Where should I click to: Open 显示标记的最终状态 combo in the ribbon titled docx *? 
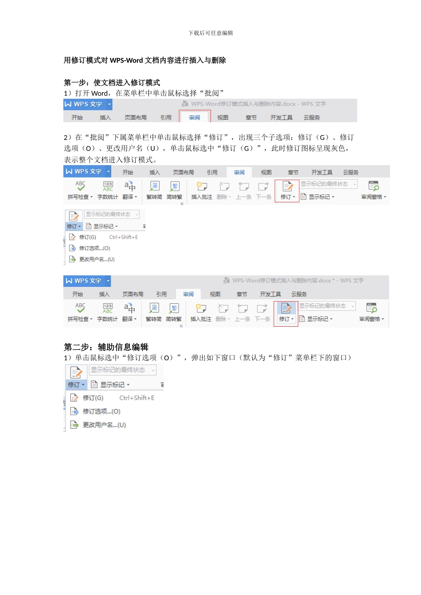(327, 306)
